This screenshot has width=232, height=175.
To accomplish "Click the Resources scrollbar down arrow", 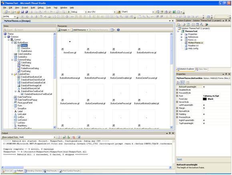I will click(171, 127).
